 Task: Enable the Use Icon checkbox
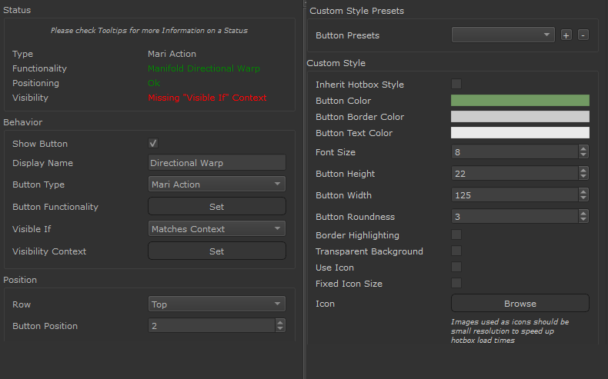point(456,267)
